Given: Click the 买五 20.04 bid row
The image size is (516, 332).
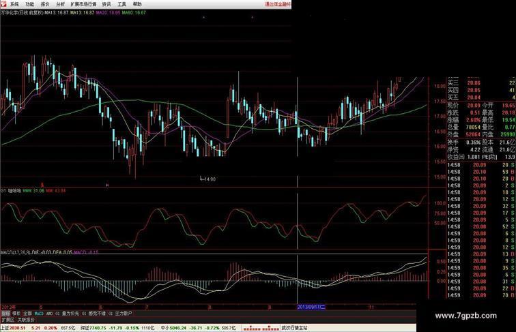Looking at the screenshot, I should [x=481, y=97].
